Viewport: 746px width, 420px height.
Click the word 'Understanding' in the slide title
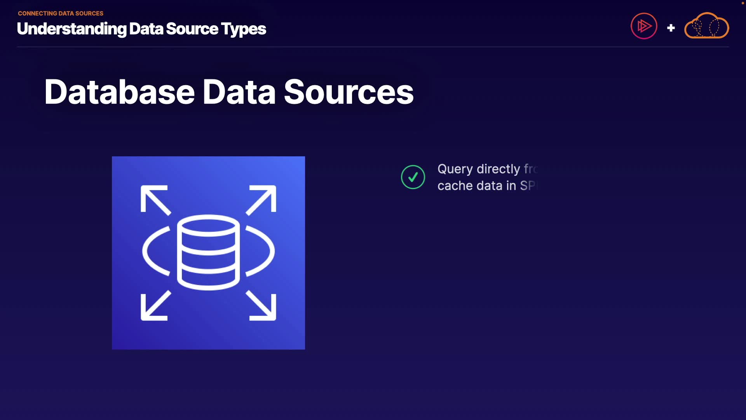point(72,29)
